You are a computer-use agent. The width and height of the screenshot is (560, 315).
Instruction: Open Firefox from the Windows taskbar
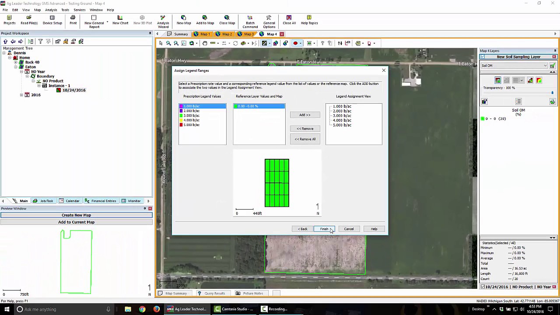[157, 309]
